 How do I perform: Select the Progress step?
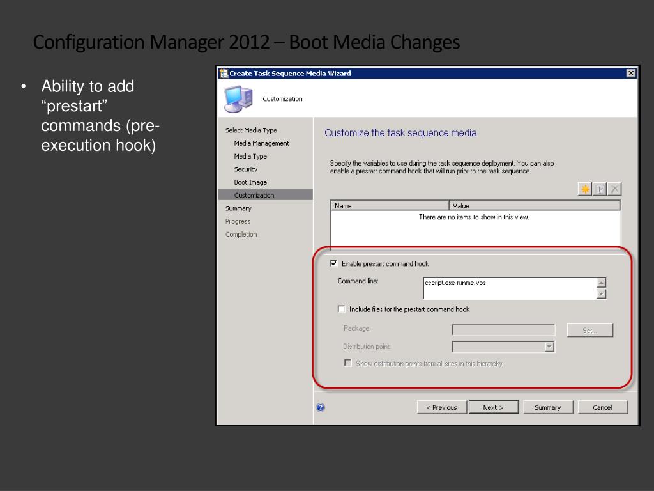point(238,221)
